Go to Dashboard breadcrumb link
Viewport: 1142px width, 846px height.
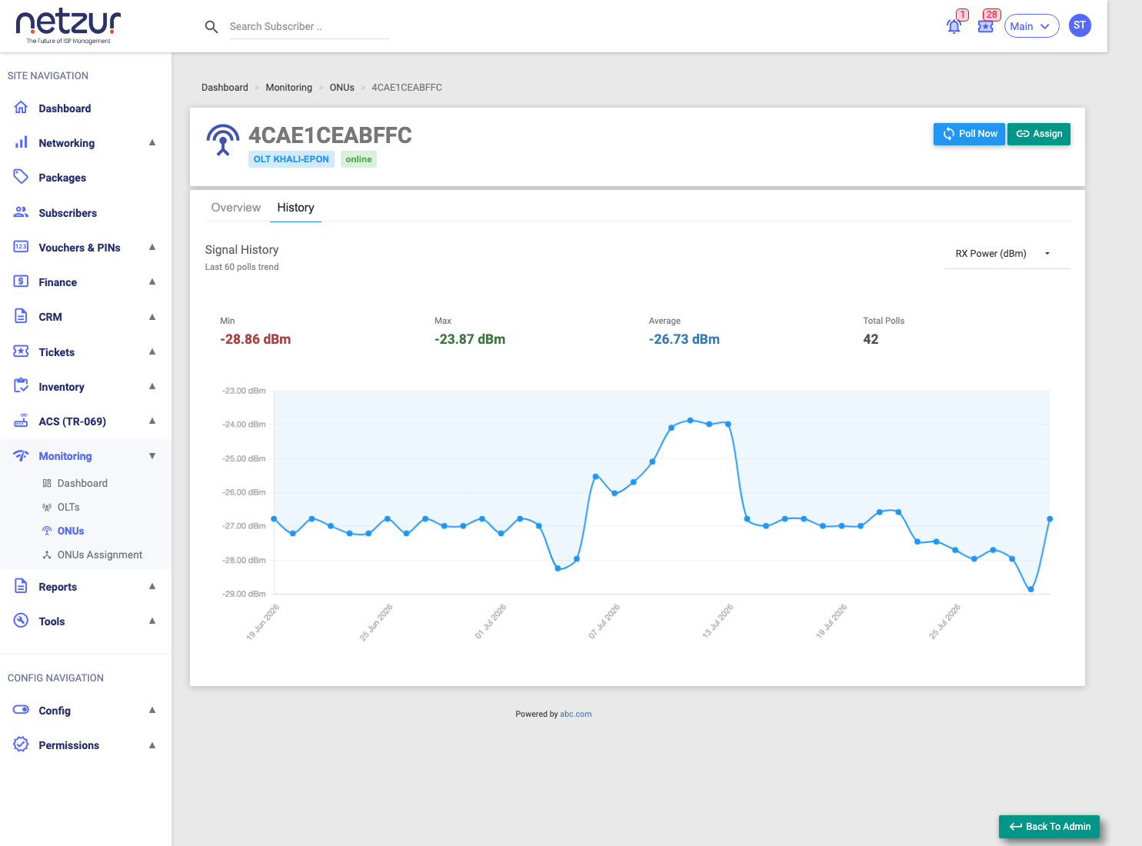[x=225, y=88]
